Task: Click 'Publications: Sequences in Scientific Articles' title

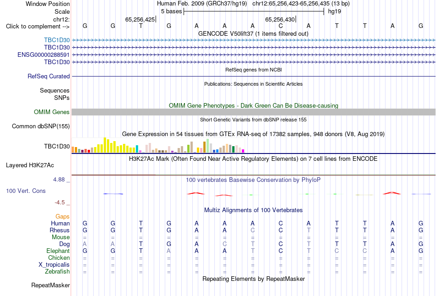Action: (x=253, y=84)
